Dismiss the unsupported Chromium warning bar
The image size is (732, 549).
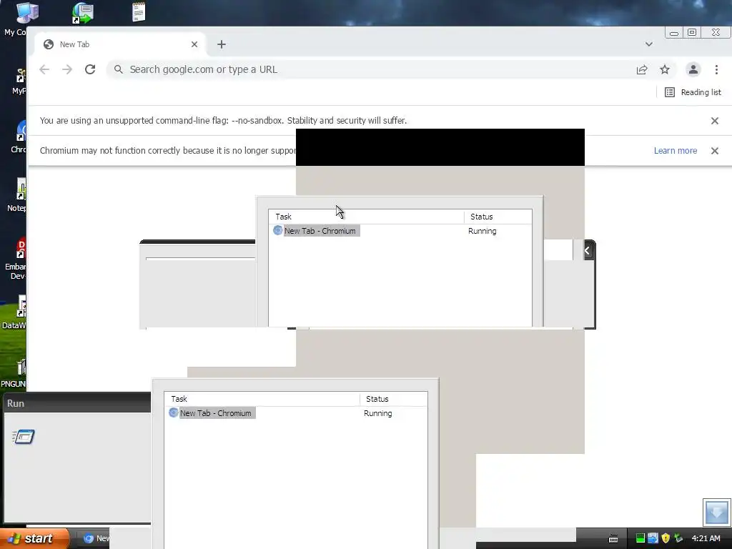pos(714,151)
